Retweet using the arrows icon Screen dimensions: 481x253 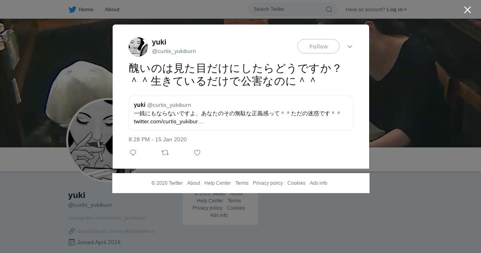tap(165, 153)
